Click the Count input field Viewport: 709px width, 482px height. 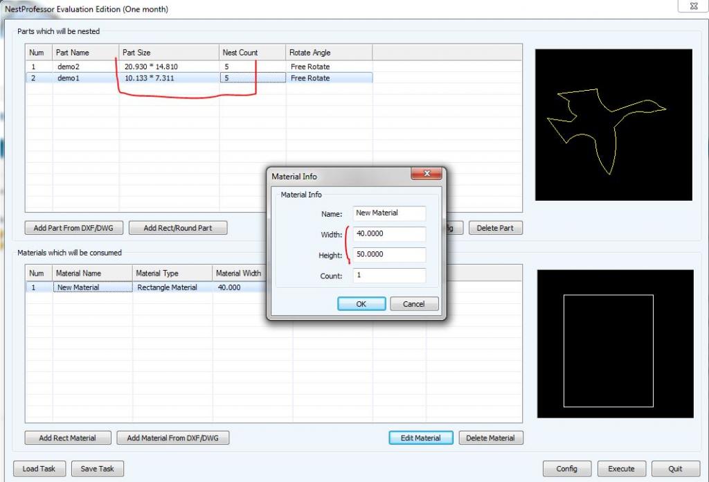[389, 276]
